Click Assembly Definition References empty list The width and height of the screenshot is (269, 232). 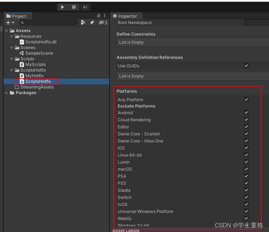point(193,76)
